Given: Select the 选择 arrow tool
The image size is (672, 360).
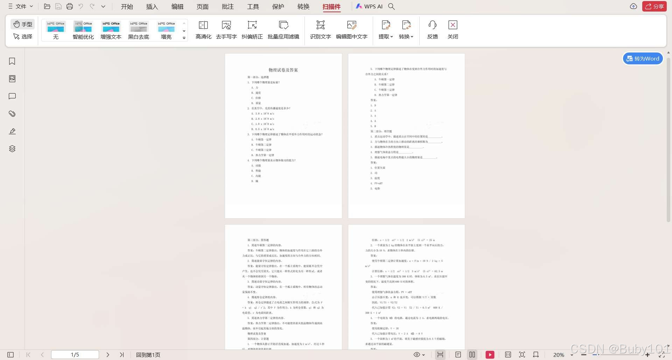Looking at the screenshot, I should 23,36.
